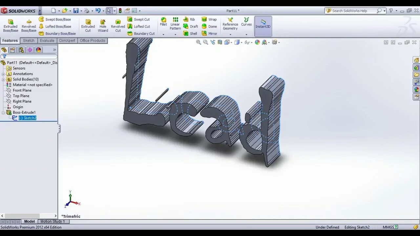The width and height of the screenshot is (420, 236).
Task: Start an Extruded Cut
Action: 88,25
